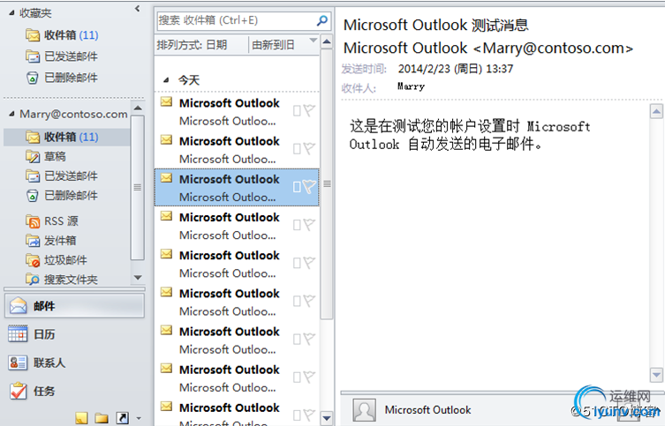
Task: Open the 搜索文件夹 folder
Action: pyautogui.click(x=62, y=279)
